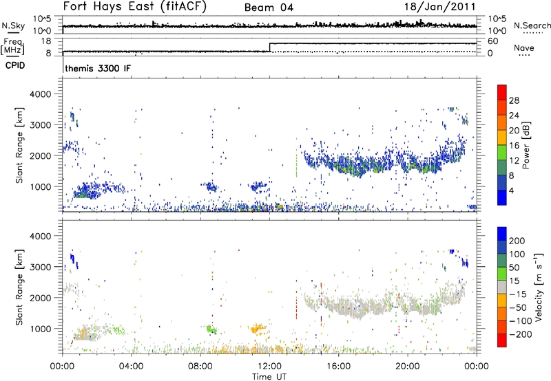
Task: Click orange velocity cluster near 11:20
Action: tap(257, 329)
